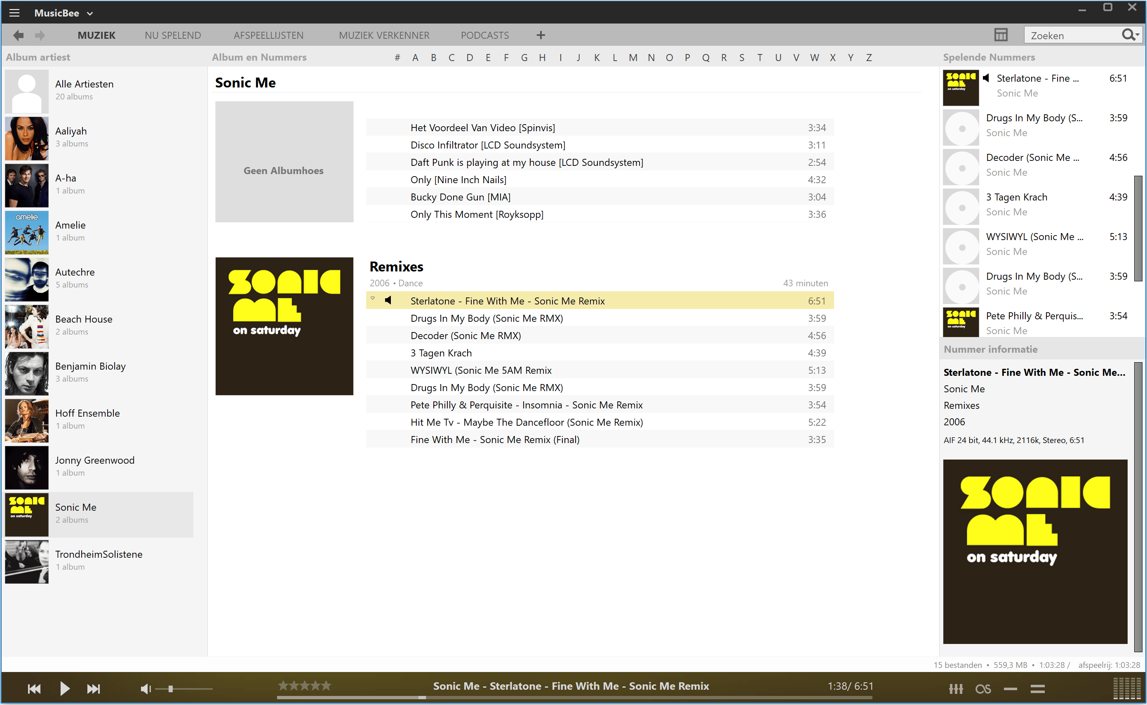Open the panel layout icon
The height and width of the screenshot is (705, 1147).
pyautogui.click(x=1001, y=35)
